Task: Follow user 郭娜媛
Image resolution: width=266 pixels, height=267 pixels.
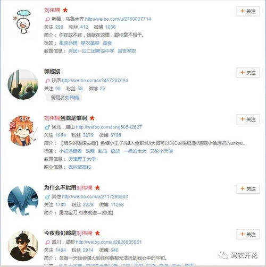Action: click(x=248, y=73)
